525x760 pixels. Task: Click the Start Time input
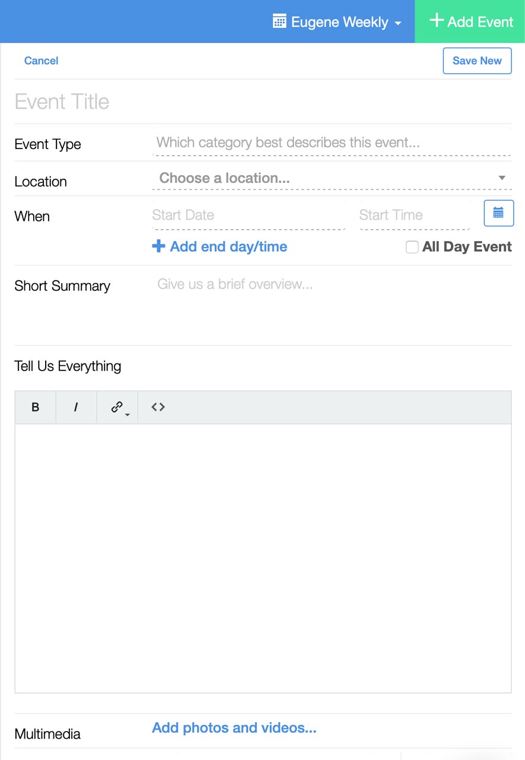tap(415, 215)
